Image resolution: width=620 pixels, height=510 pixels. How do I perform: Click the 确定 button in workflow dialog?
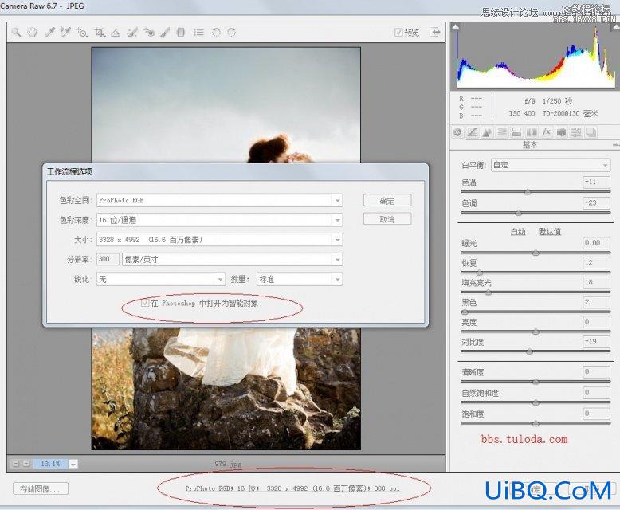[x=387, y=201]
